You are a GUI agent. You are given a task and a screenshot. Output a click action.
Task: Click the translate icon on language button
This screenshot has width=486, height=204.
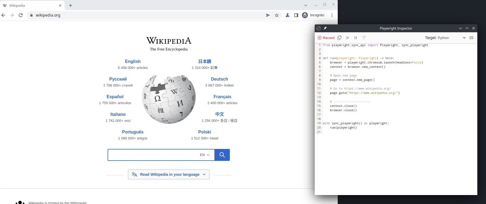point(134,174)
